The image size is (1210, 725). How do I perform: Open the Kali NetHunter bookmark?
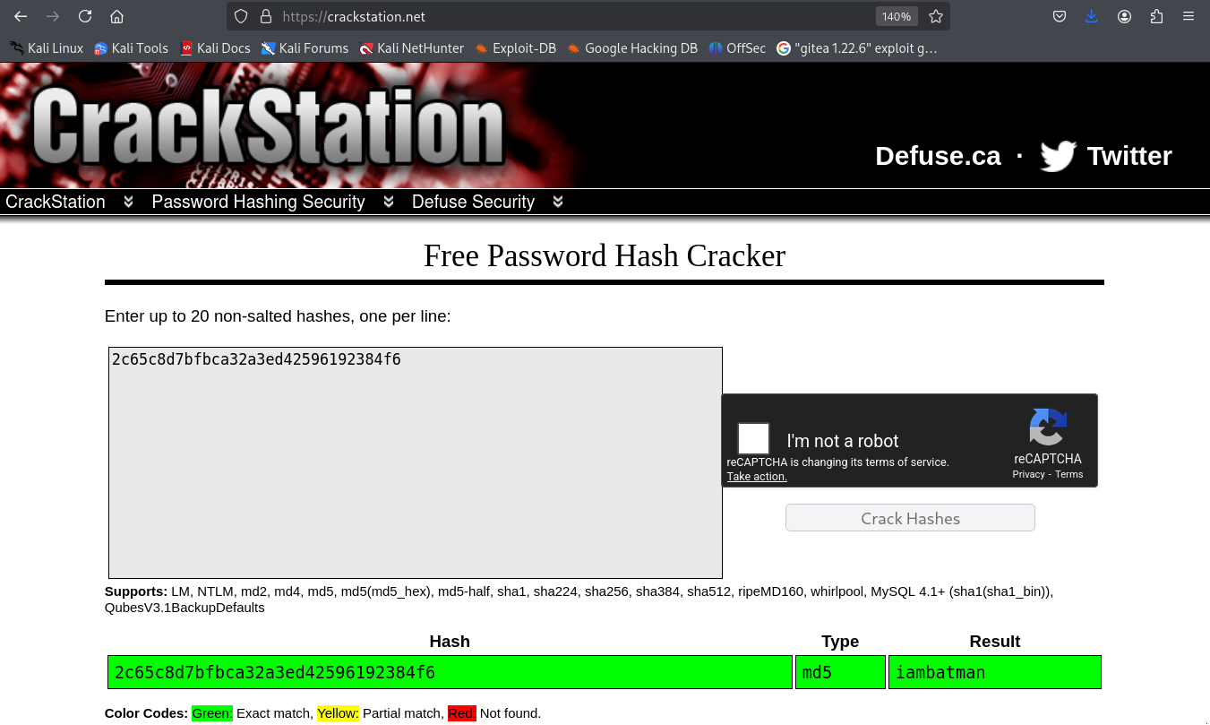(x=411, y=48)
